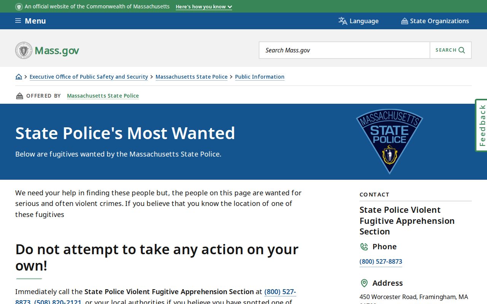Click "Do not attempt to take any action" heading

[x=157, y=257]
